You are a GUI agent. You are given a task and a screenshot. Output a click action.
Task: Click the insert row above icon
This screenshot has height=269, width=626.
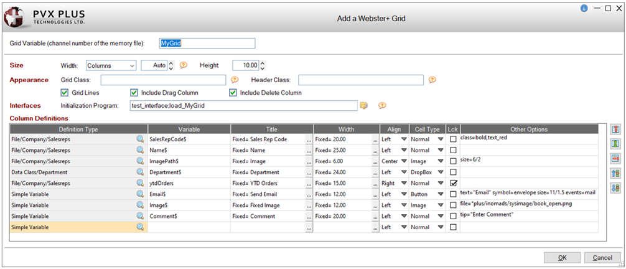click(615, 129)
